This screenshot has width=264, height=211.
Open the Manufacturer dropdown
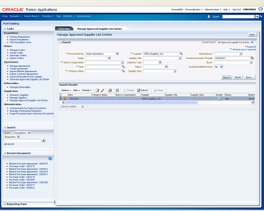click(x=240, y=54)
